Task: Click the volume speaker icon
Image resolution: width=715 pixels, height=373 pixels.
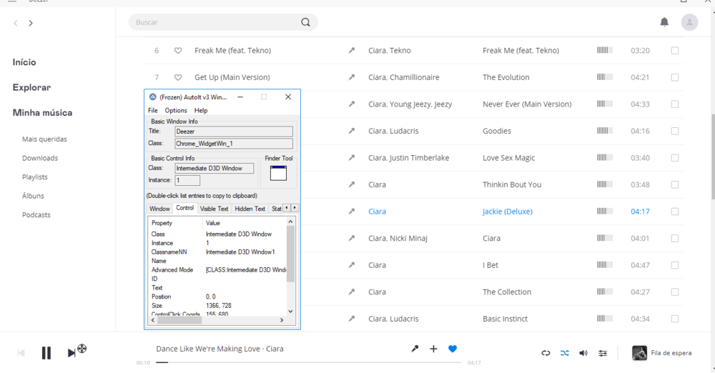Action: tap(583, 353)
